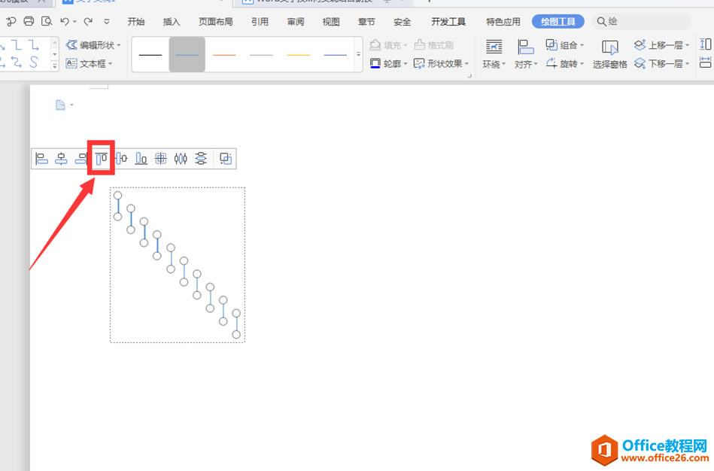
Task: Distribute selected shapes vertically
Action: [x=201, y=159]
